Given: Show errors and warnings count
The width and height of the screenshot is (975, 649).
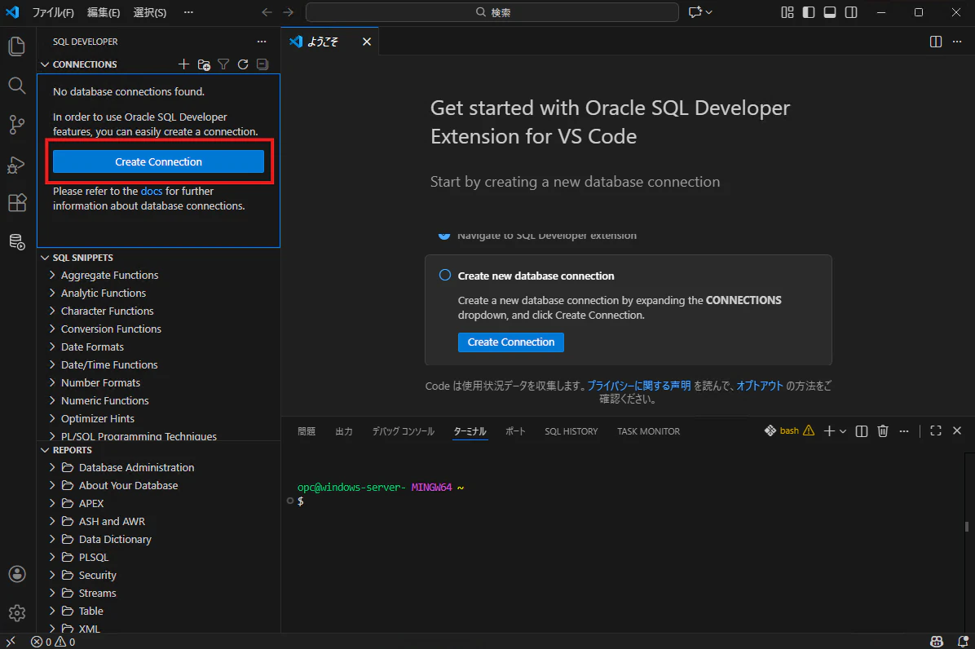Looking at the screenshot, I should point(53,642).
